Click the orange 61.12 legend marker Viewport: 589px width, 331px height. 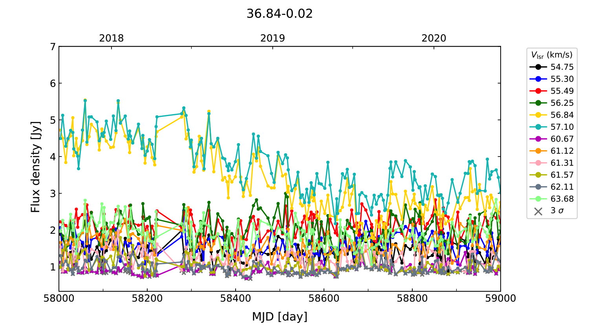538,151
